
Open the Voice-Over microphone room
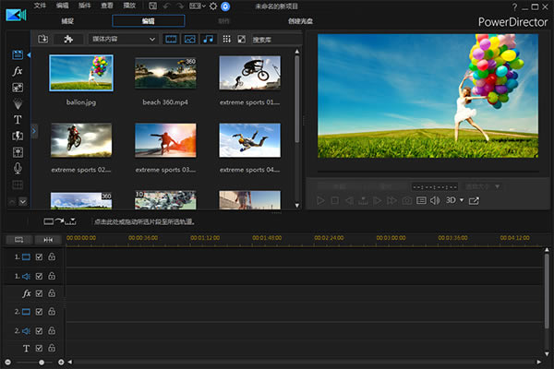pyautogui.click(x=18, y=169)
